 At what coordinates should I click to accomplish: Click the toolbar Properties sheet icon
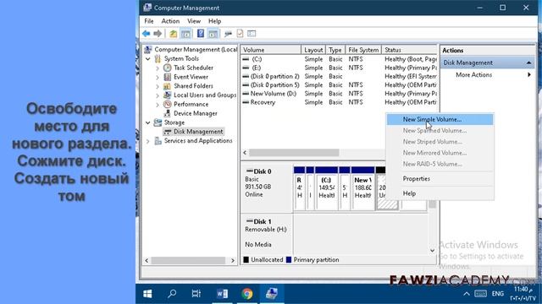[240, 34]
